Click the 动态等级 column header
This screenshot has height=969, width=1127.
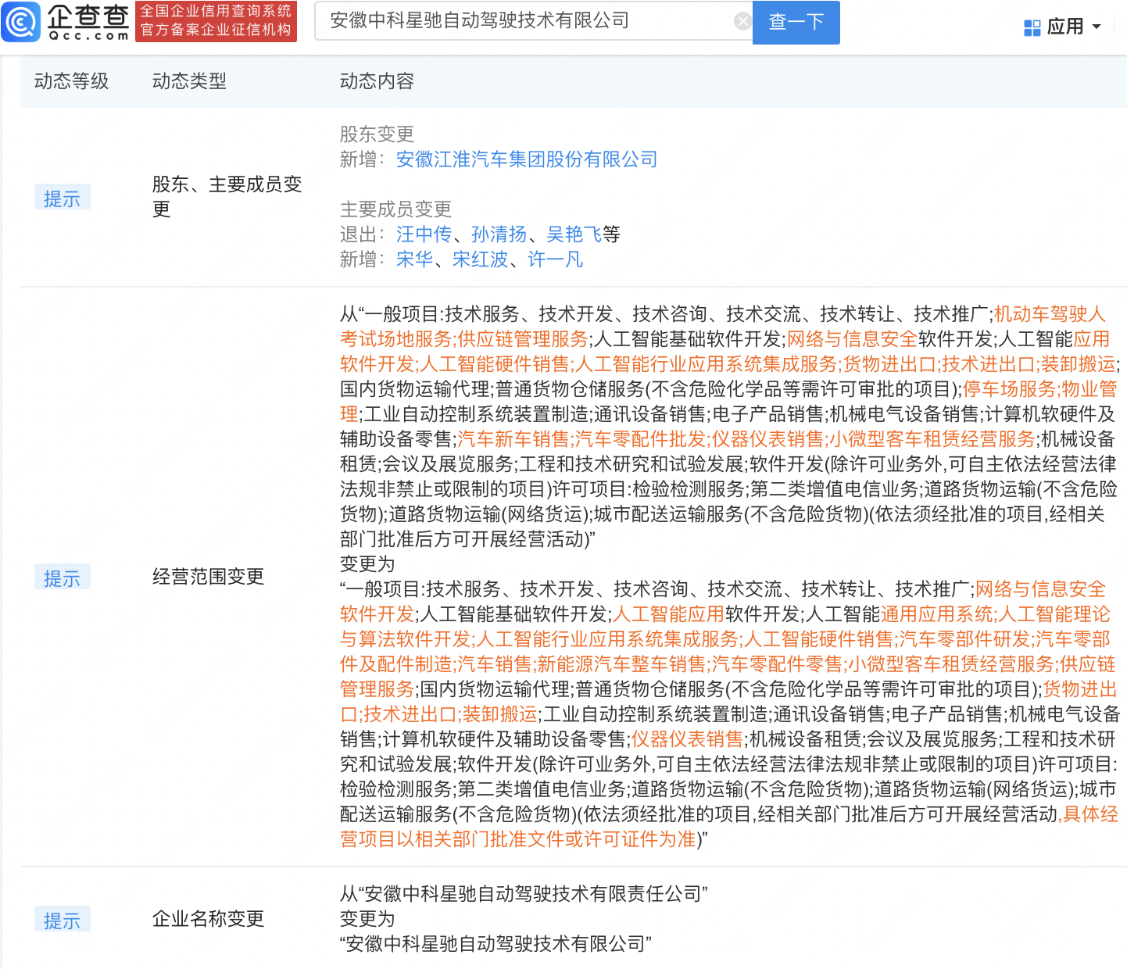[71, 81]
